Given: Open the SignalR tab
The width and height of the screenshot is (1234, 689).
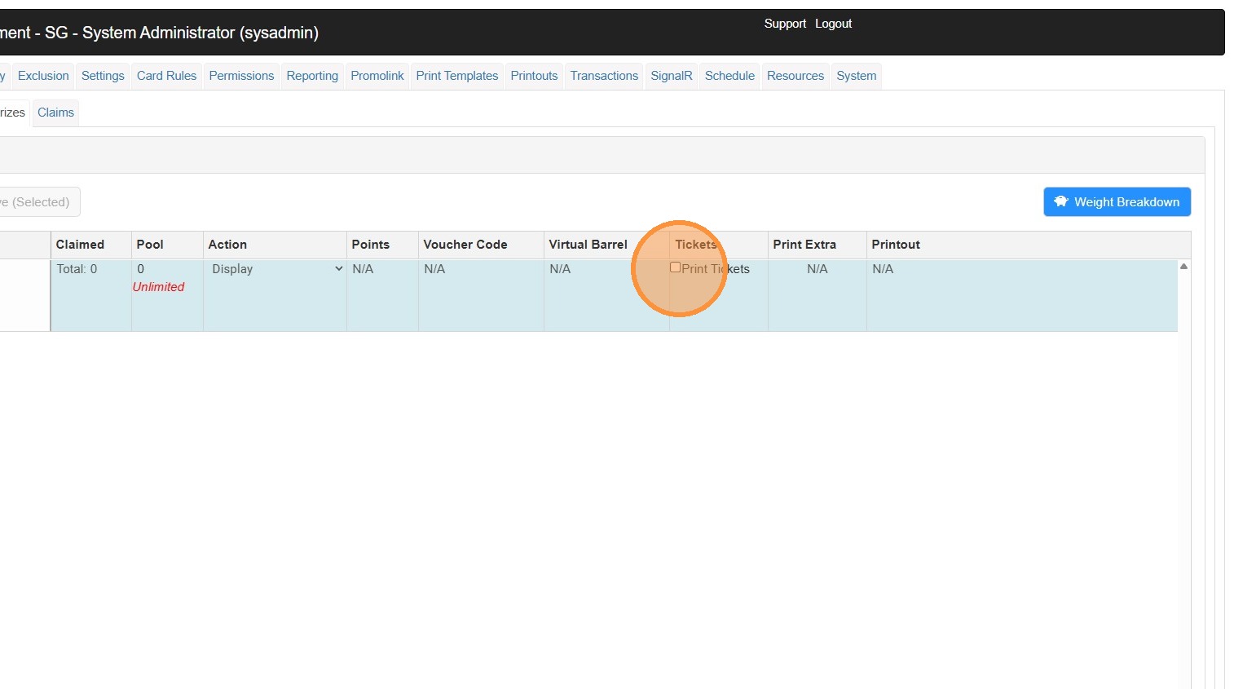Looking at the screenshot, I should [x=671, y=76].
